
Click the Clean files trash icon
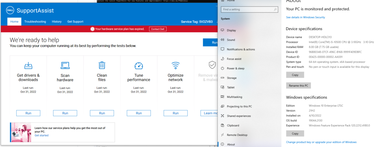[102, 65]
